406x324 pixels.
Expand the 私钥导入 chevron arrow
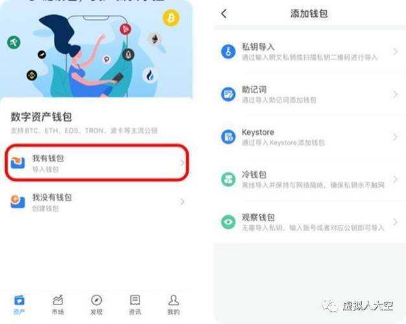(395, 52)
